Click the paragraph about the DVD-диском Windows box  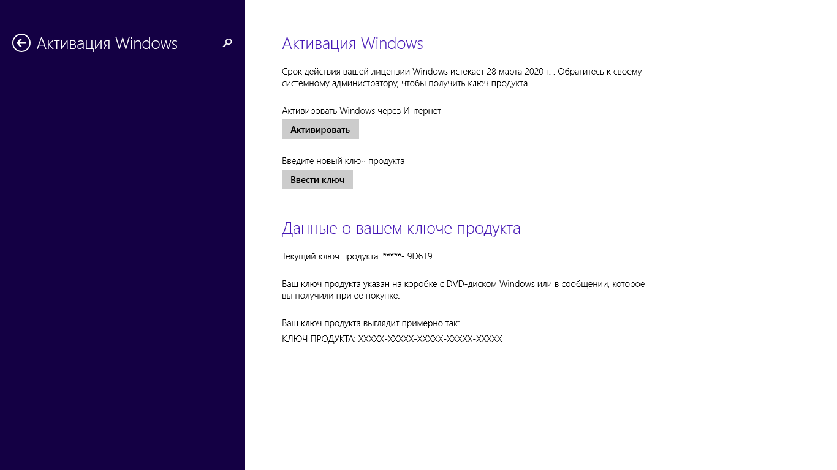click(x=463, y=290)
